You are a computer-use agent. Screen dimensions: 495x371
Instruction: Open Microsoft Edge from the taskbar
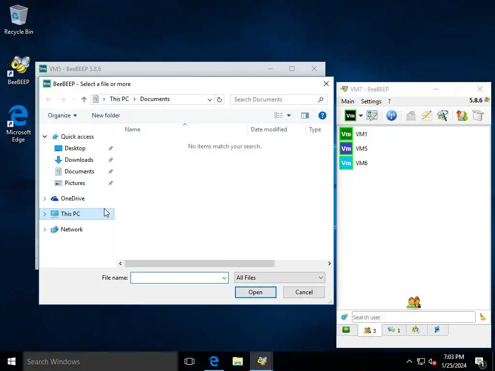(214, 361)
